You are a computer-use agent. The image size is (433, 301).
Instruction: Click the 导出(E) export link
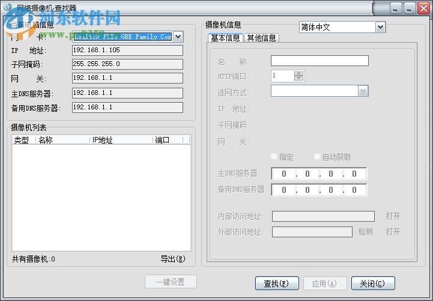tap(173, 259)
